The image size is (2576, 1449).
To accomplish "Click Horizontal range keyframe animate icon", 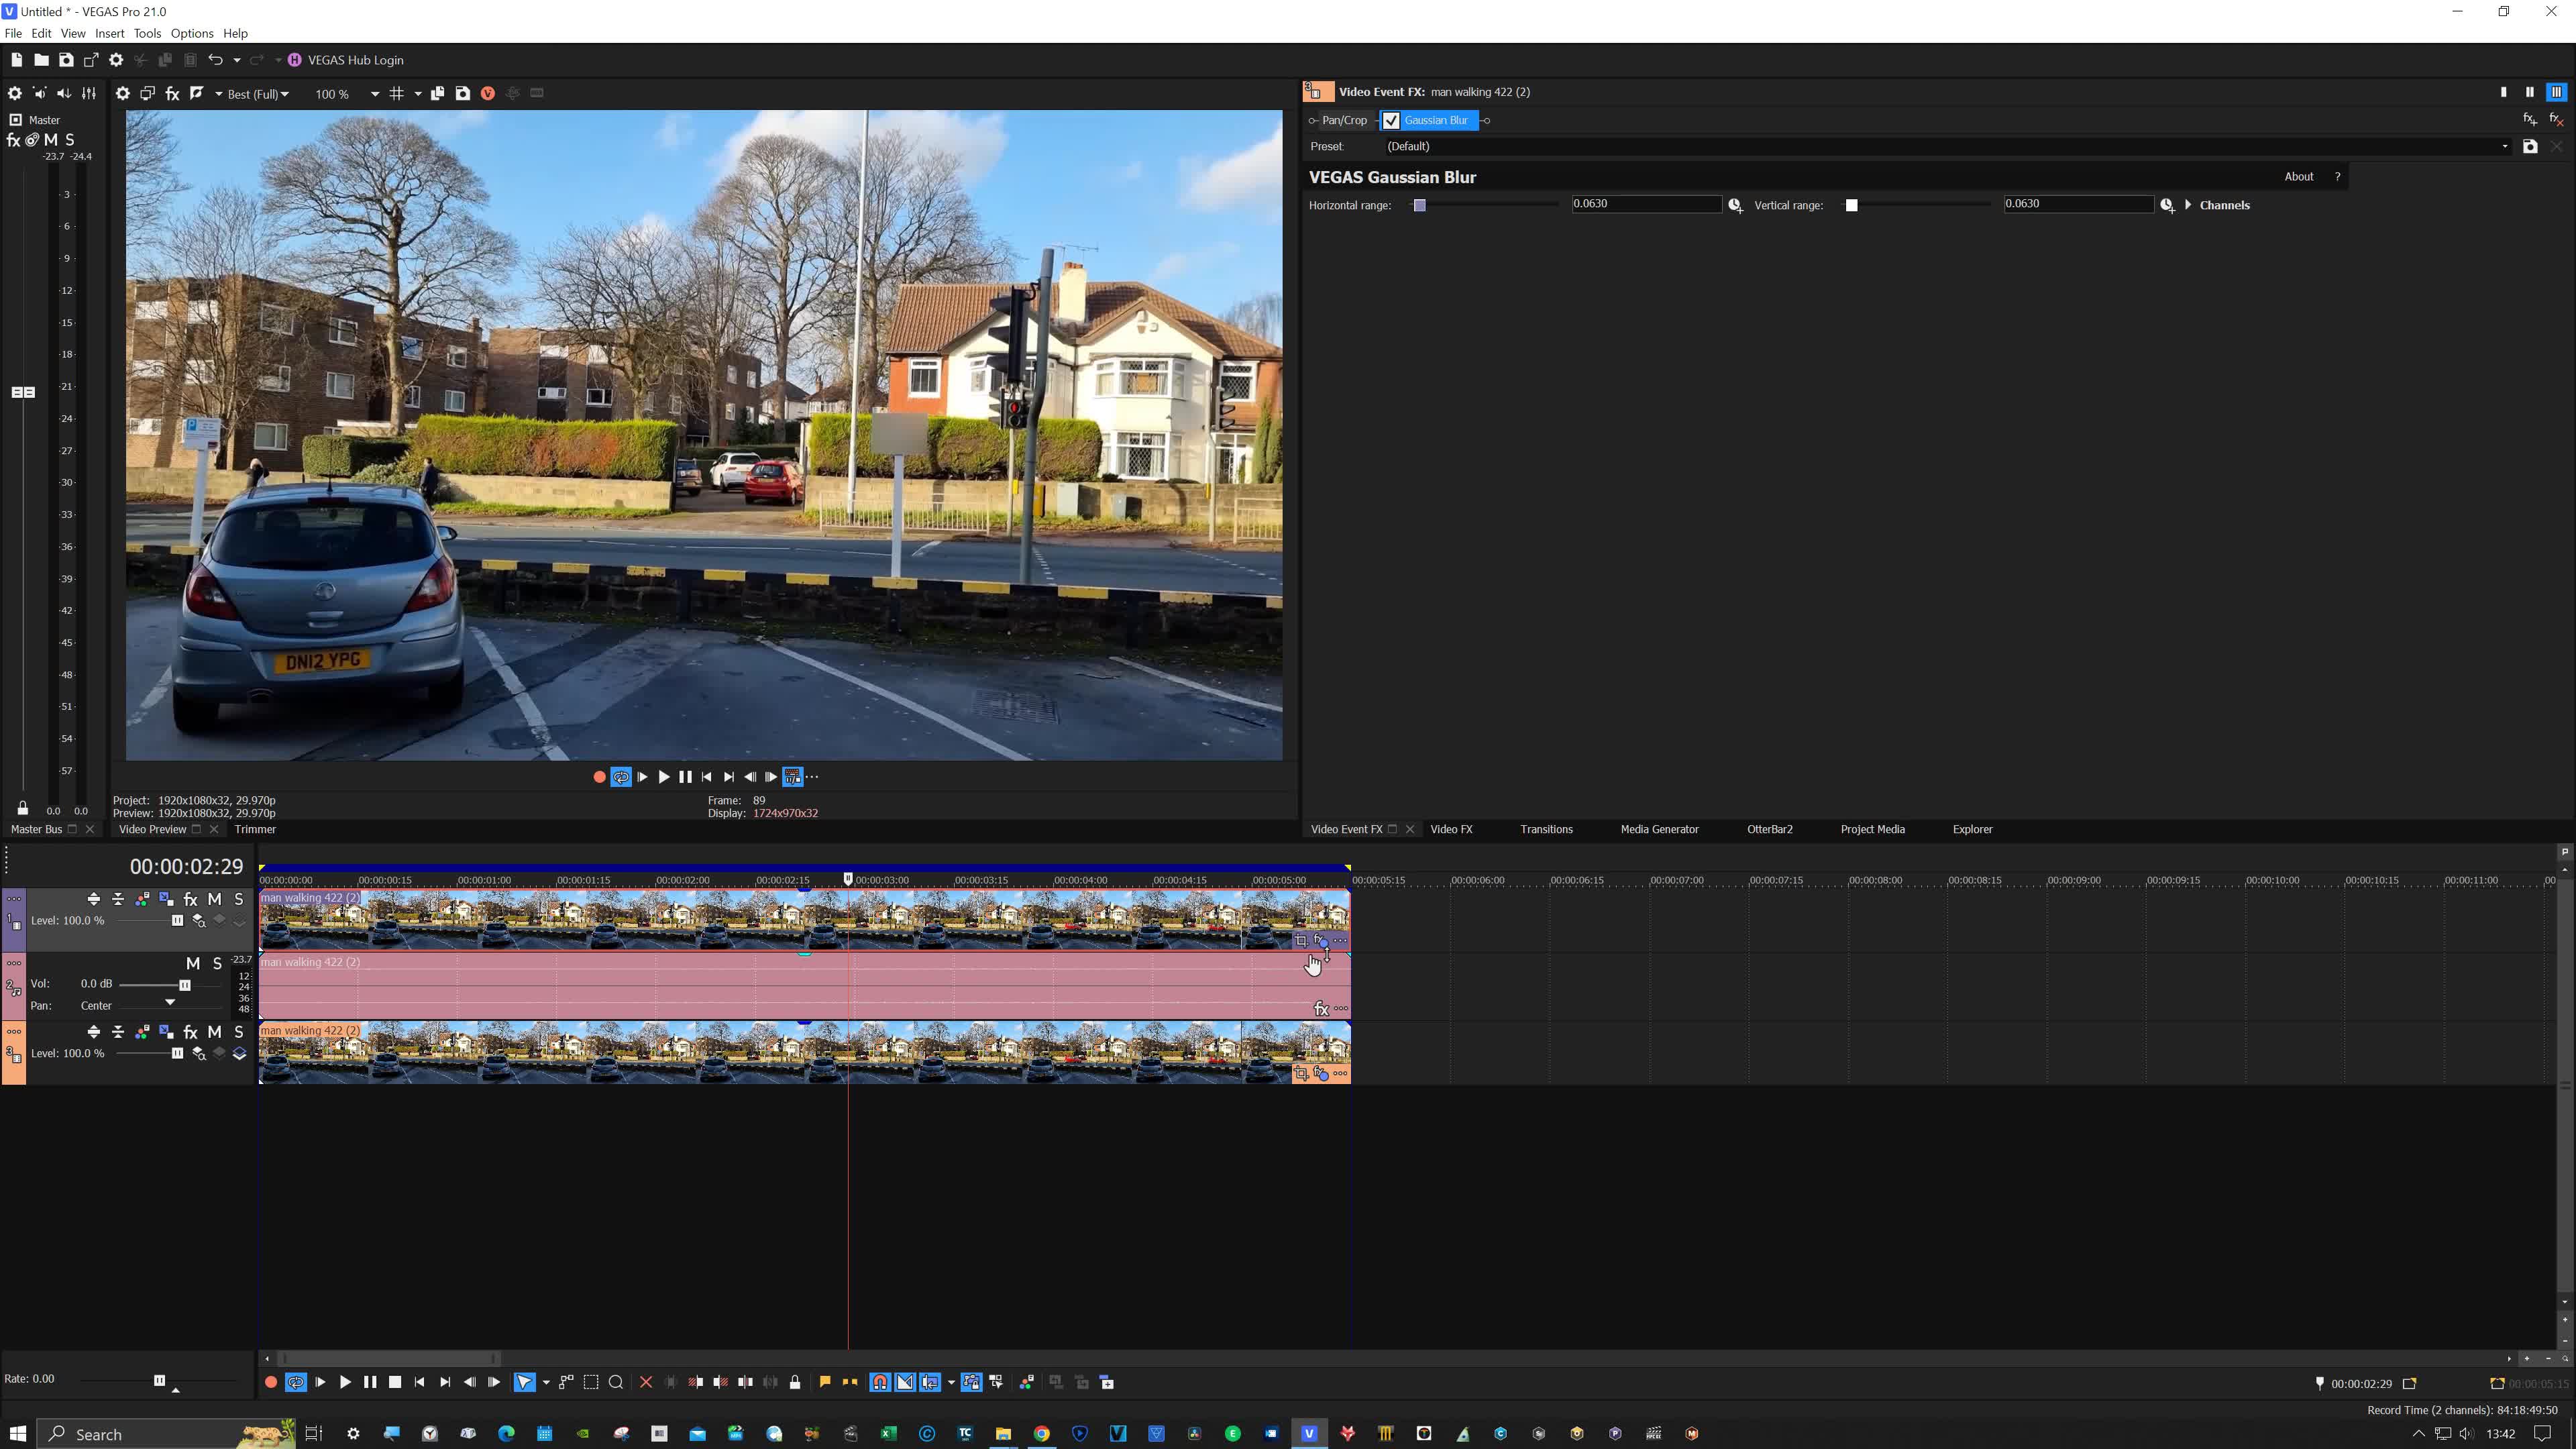I will pyautogui.click(x=1735, y=205).
